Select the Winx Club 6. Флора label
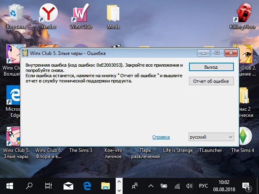Screen dimensions: 259x194 [49, 153]
